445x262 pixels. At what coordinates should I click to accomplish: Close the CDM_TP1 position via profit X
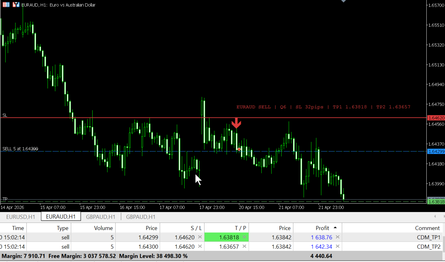pyautogui.click(x=337, y=237)
